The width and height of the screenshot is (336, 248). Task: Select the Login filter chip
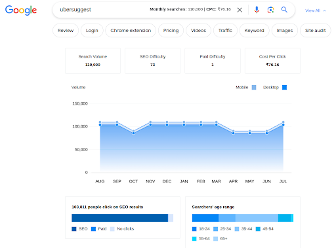[92, 31]
